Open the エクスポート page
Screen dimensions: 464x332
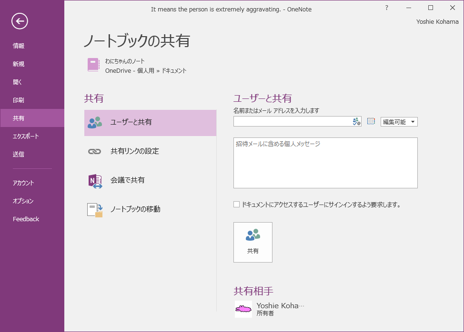[x=32, y=136]
